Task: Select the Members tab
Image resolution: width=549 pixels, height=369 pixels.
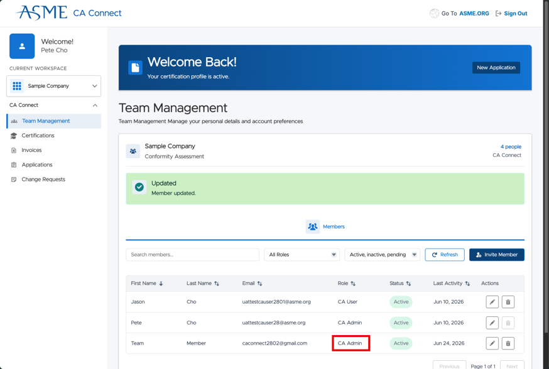Action: (x=325, y=227)
